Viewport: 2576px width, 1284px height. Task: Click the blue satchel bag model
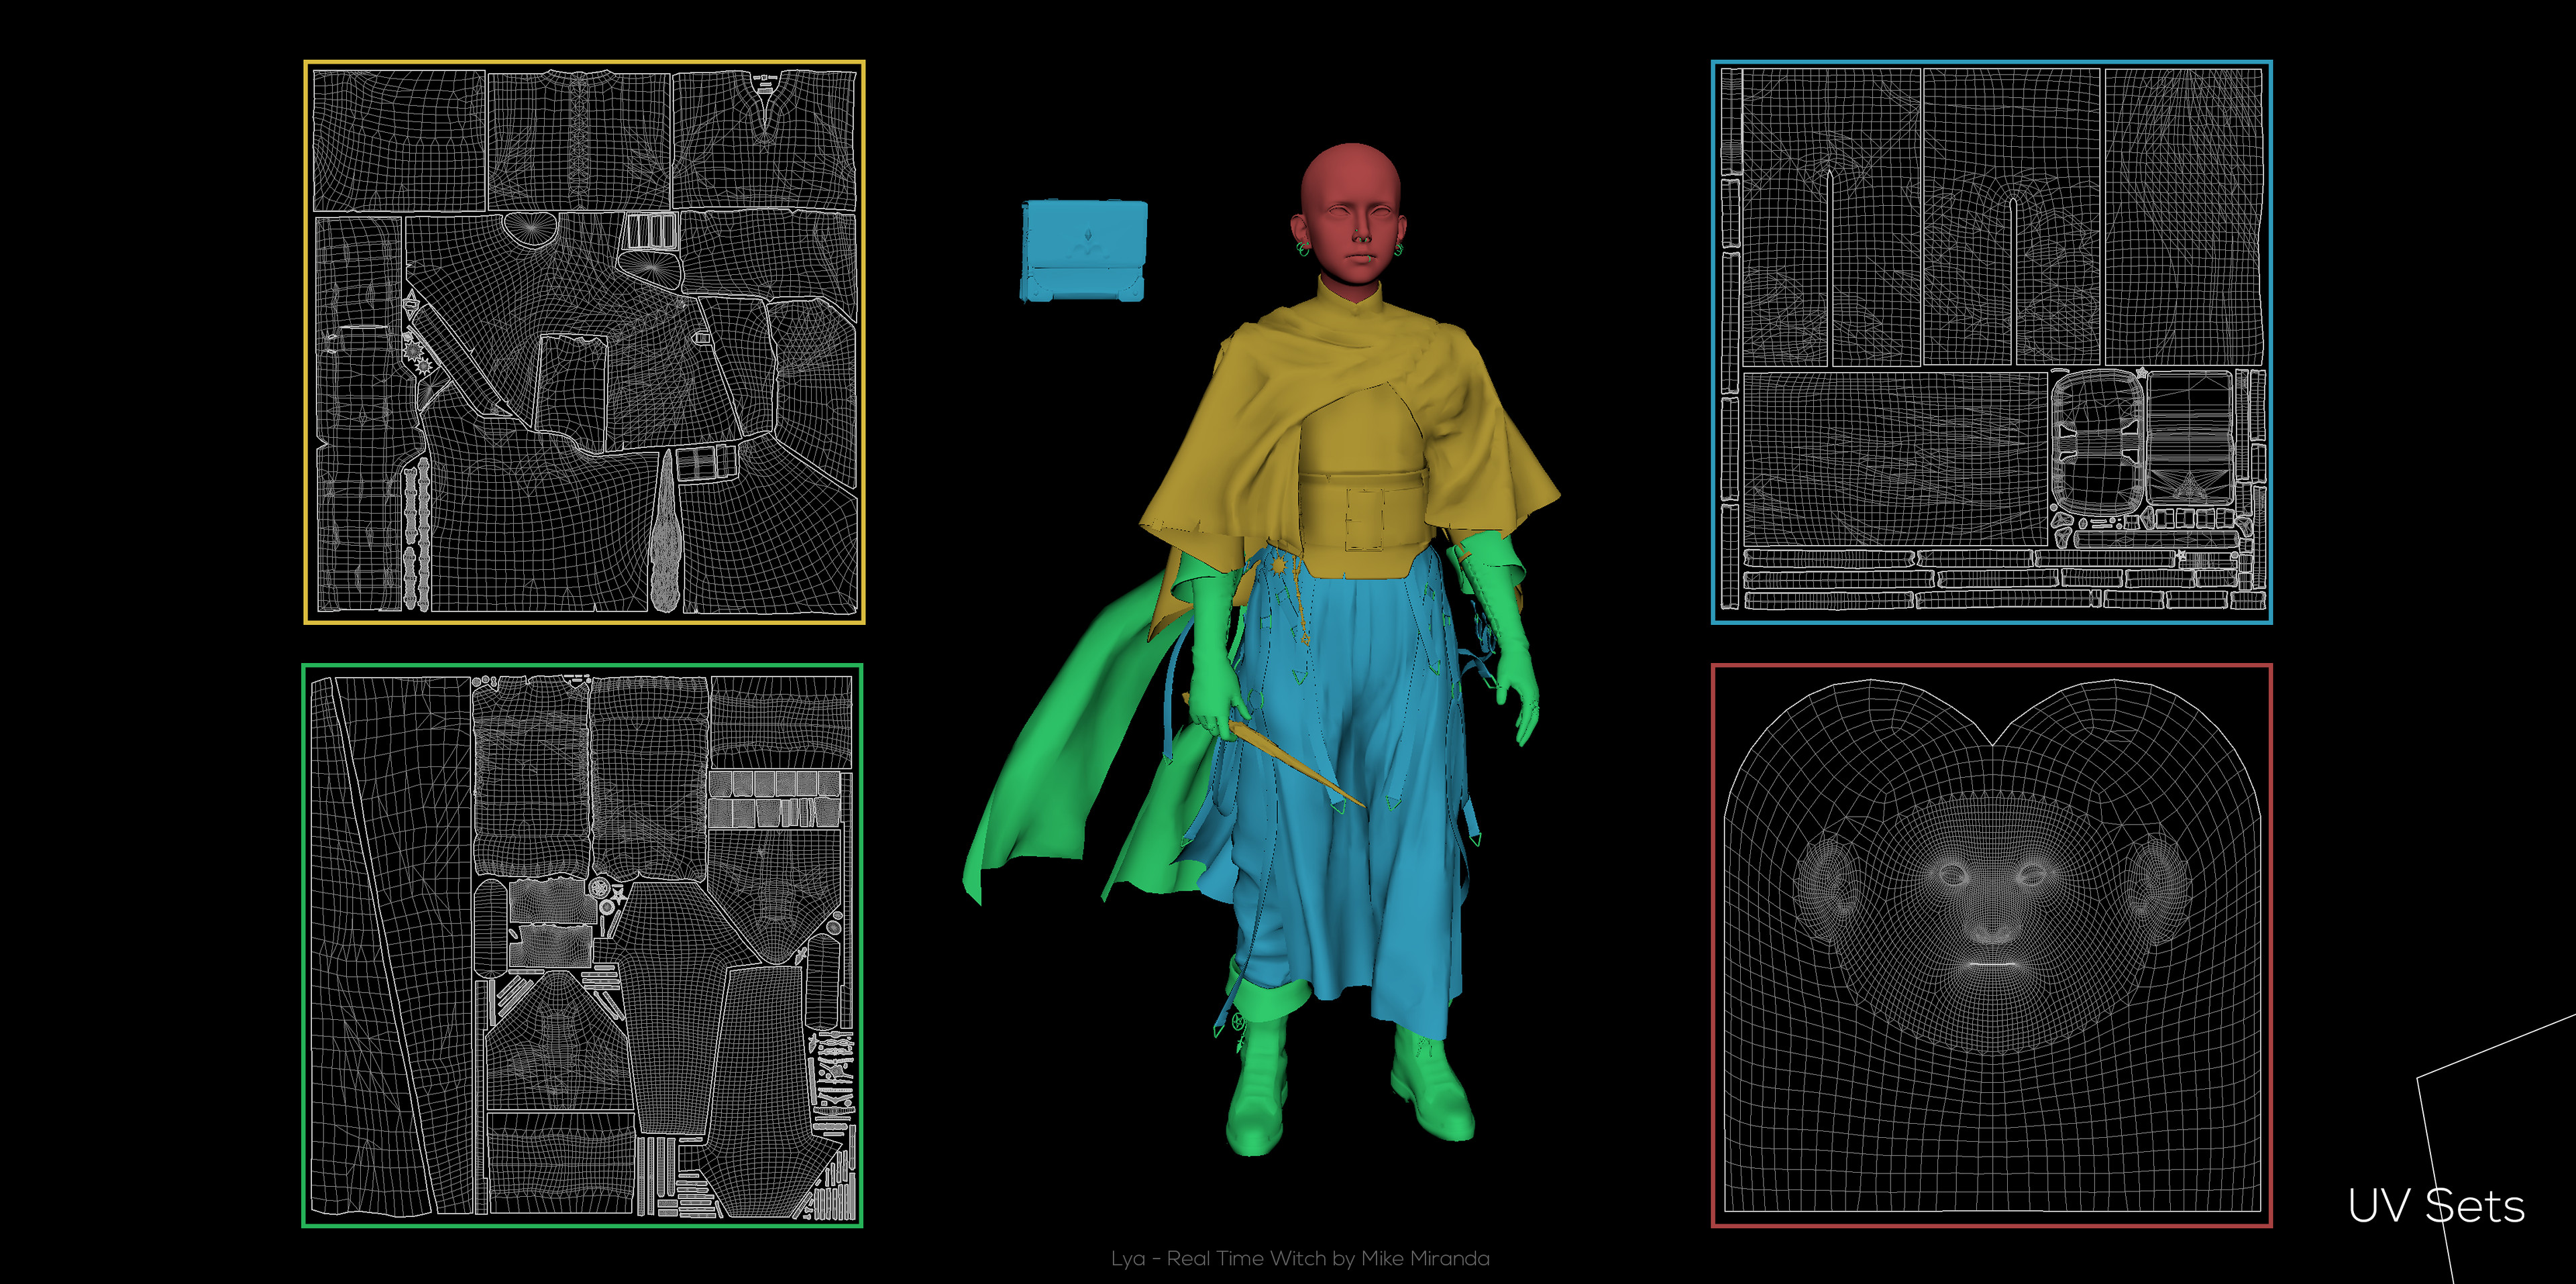click(1083, 250)
